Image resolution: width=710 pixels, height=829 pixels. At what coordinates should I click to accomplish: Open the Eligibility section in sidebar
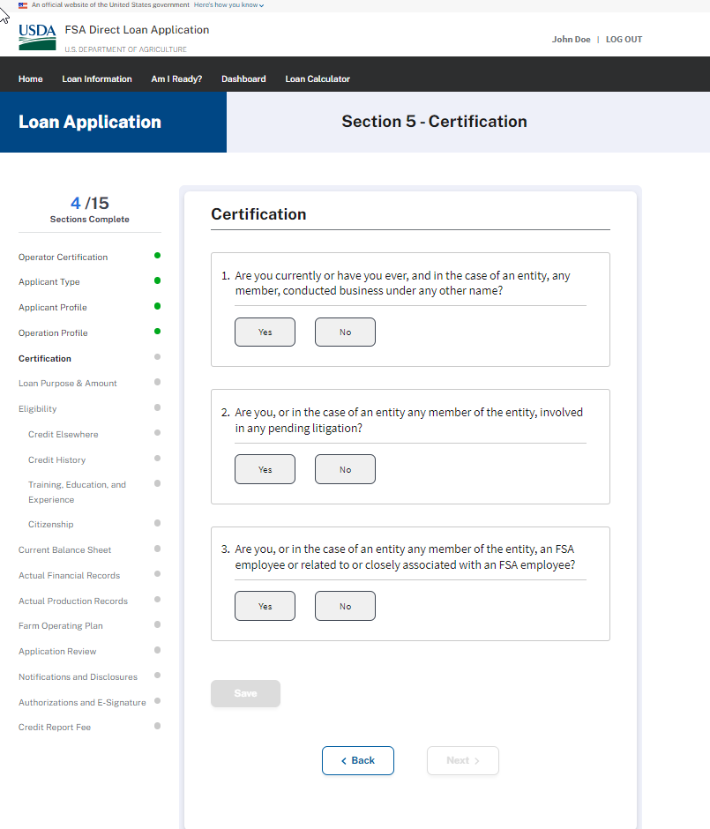tap(38, 408)
